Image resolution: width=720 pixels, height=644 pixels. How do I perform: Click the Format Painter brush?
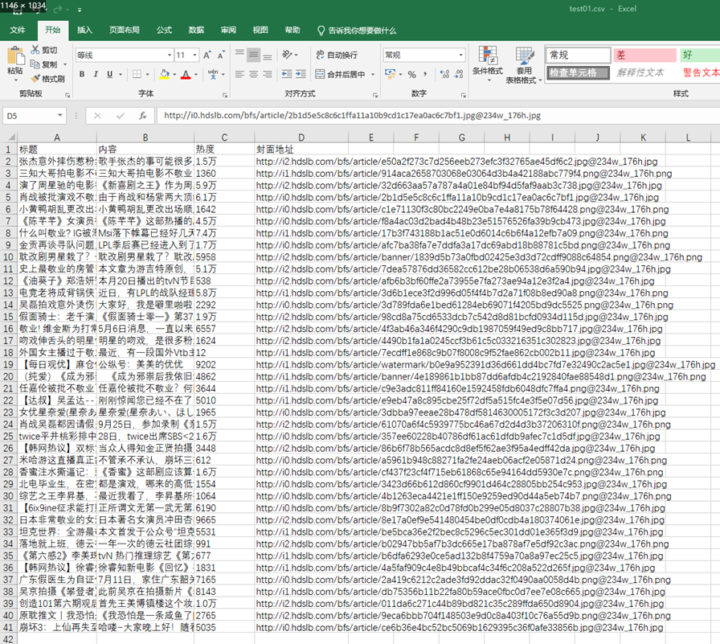pyautogui.click(x=35, y=79)
